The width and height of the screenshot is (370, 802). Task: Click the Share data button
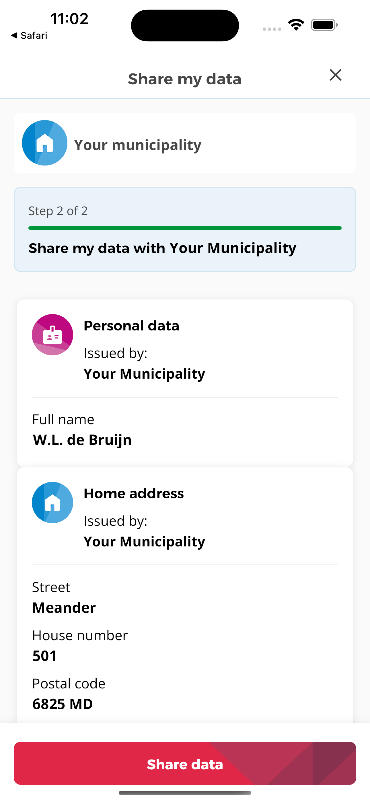[x=185, y=763]
